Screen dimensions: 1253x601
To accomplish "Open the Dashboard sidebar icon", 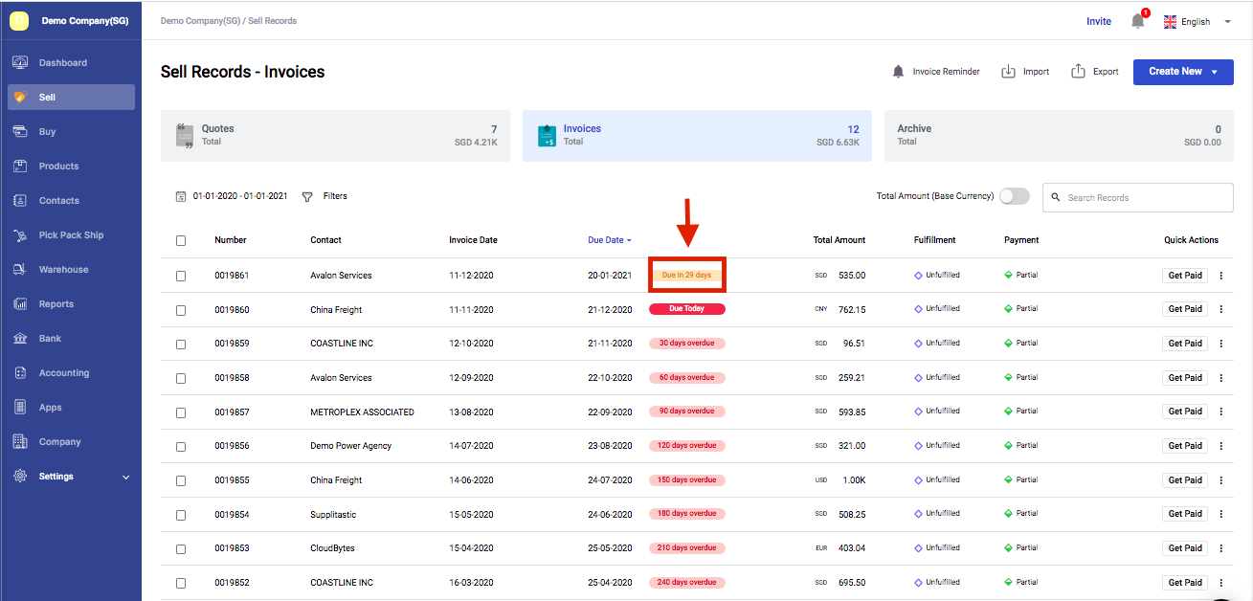I will click(x=20, y=63).
